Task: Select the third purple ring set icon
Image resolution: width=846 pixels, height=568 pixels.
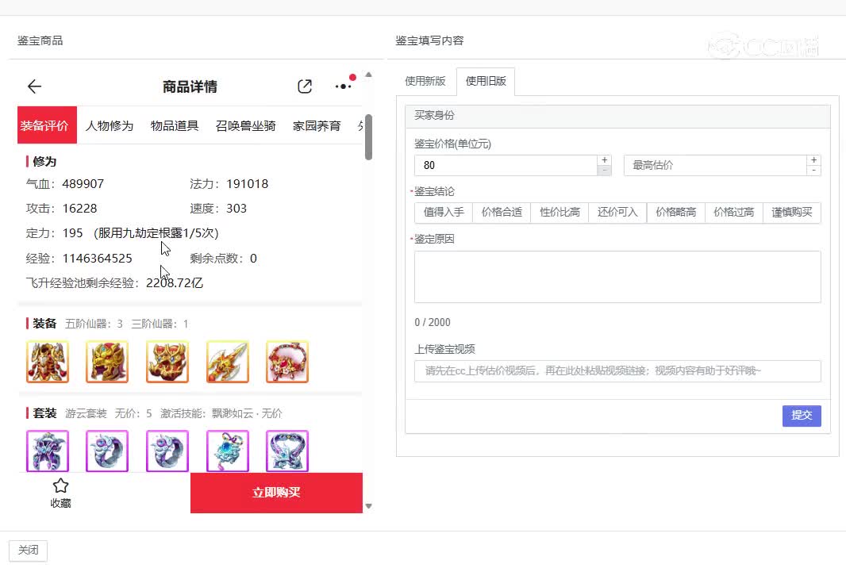Action: pos(167,451)
